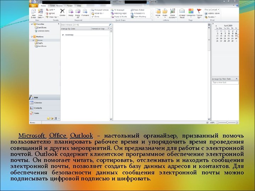Select the Meeting Reply quick step
255x191 pixels.
tap(119, 13)
